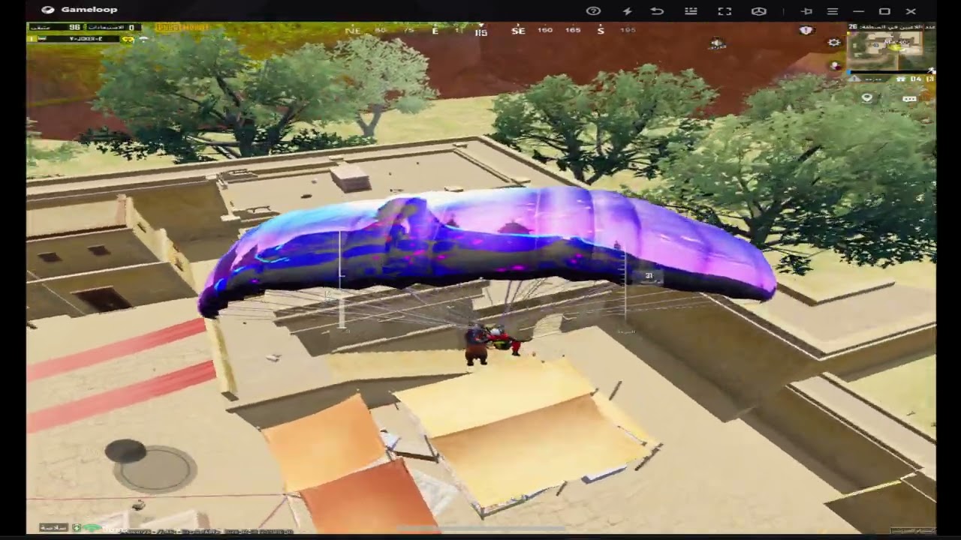The height and width of the screenshot is (540, 961).
Task: Click the green Wi-Fi signal indicator
Action: click(92, 528)
